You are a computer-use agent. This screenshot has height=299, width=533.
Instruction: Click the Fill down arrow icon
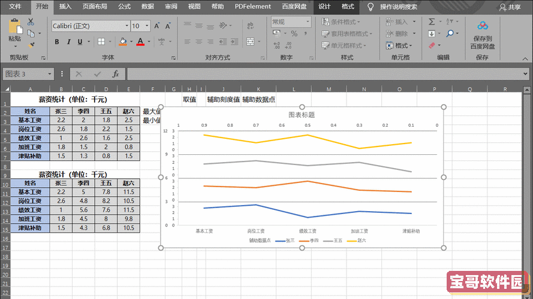pos(432,33)
